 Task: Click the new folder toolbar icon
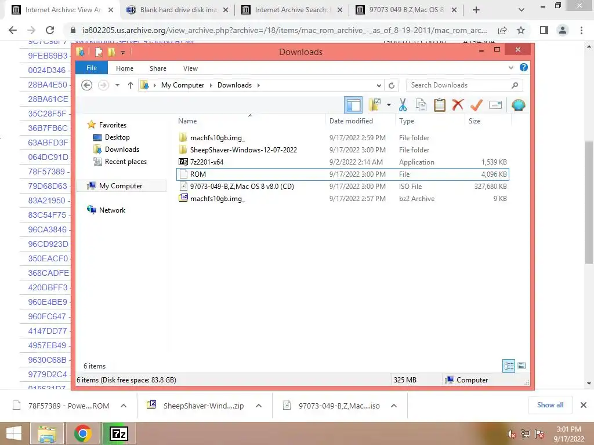375,105
